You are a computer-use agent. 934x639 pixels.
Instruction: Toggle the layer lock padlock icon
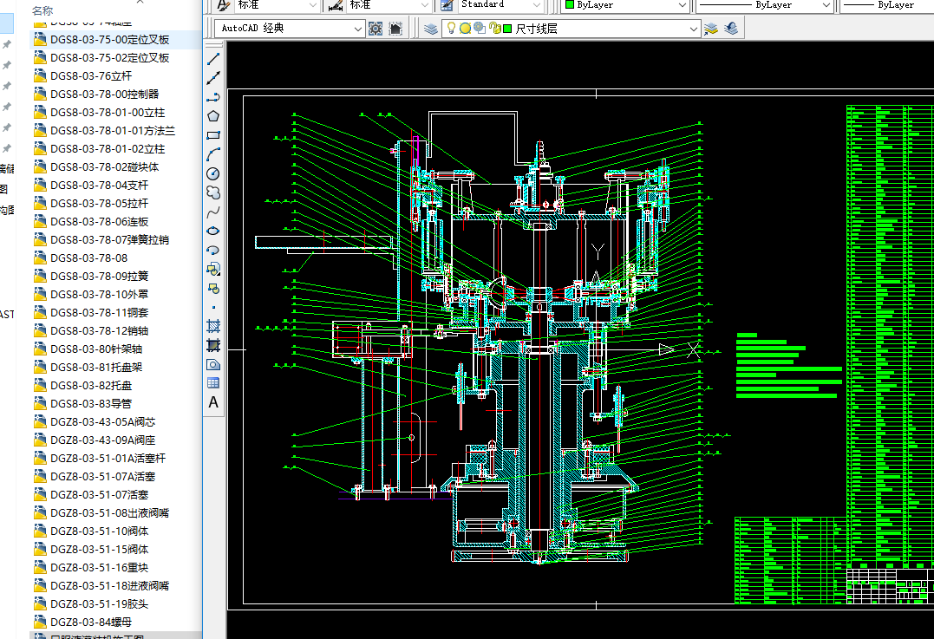(x=494, y=29)
